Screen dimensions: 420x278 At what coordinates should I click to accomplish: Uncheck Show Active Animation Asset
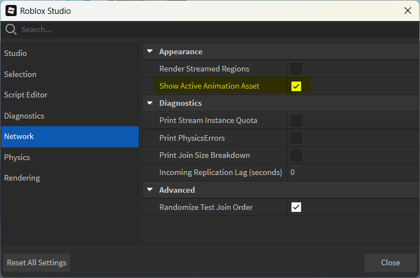[x=296, y=86]
